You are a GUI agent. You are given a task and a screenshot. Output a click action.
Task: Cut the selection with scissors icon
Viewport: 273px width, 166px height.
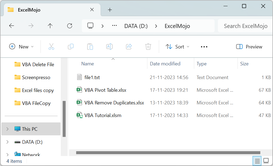[51, 47]
